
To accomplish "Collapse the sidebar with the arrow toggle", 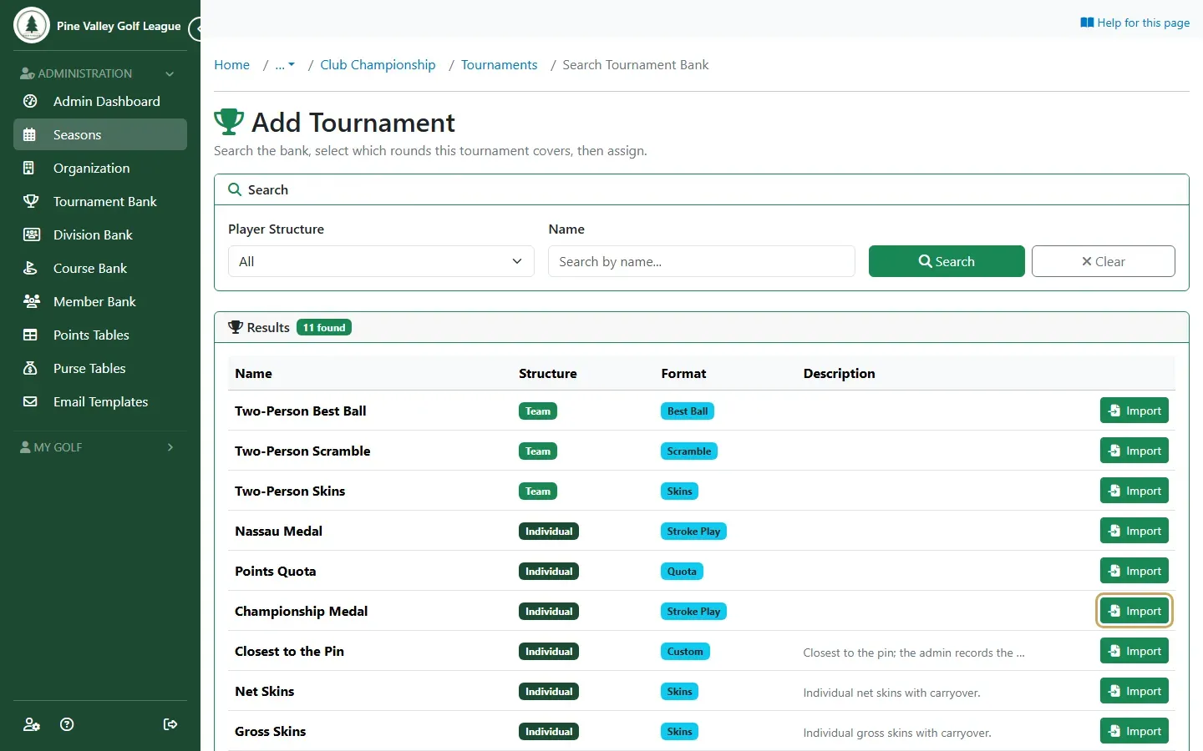I will click(x=195, y=29).
